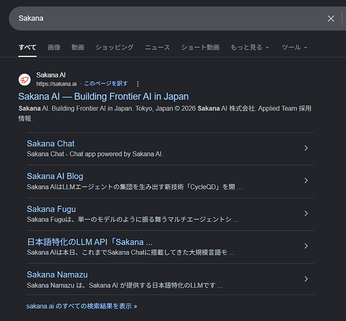Click into the Sakana search input field
Image resolution: width=346 pixels, height=321 pixels.
(x=168, y=19)
